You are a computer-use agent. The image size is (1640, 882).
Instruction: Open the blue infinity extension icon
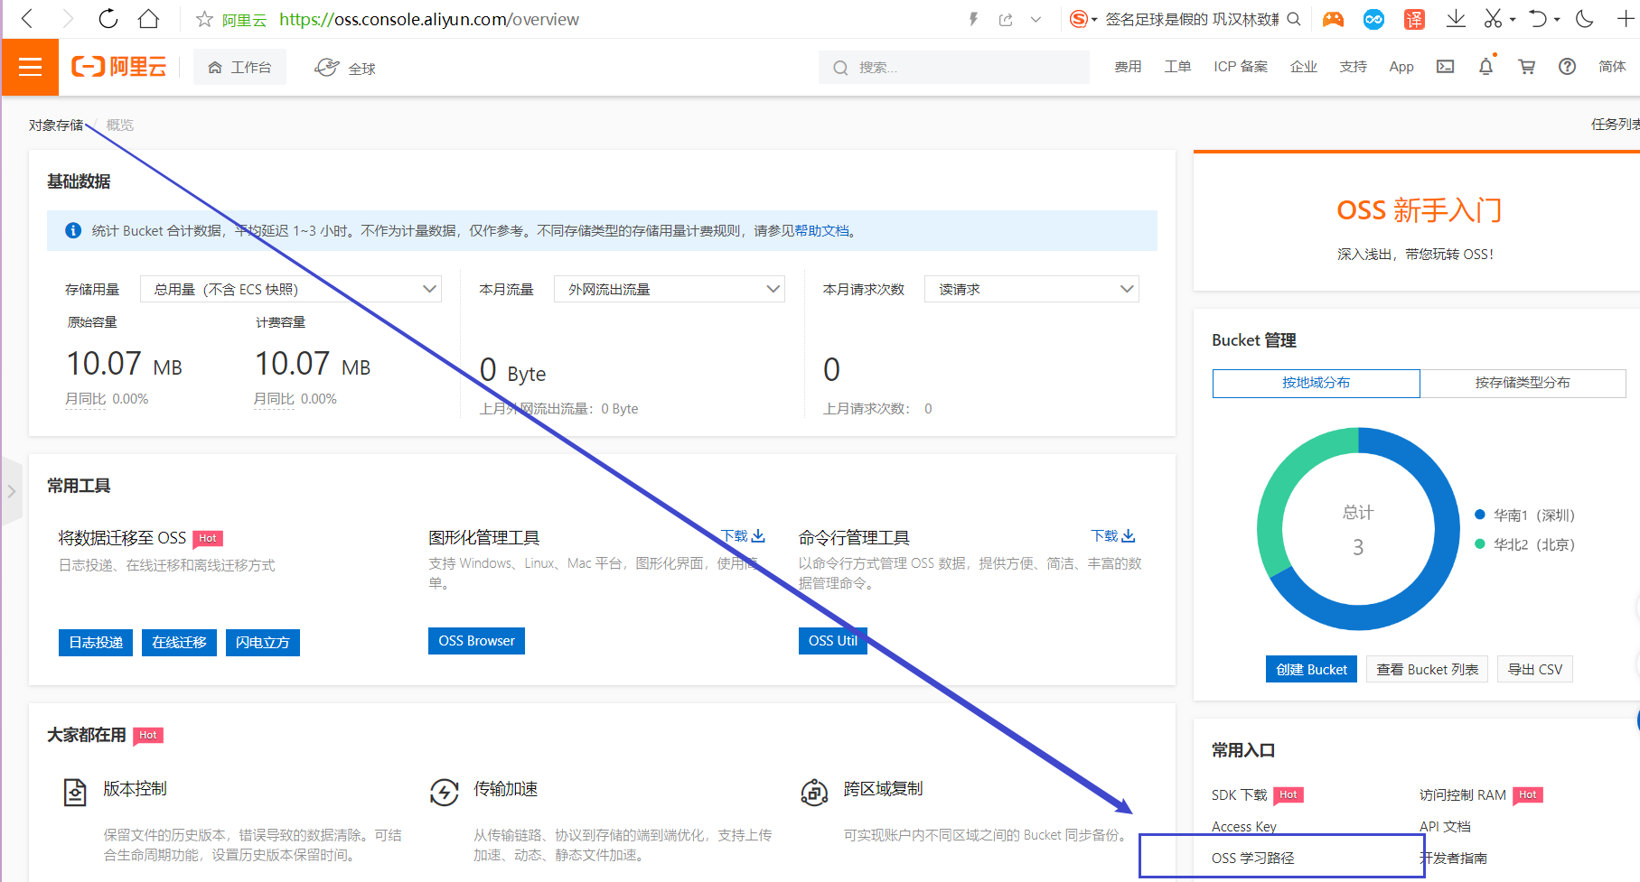[1373, 19]
